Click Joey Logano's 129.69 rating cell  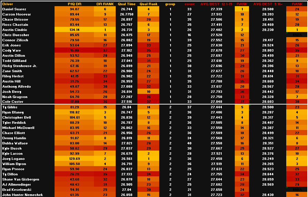(75, 158)
